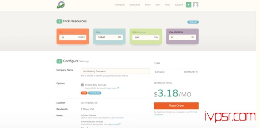Enable daily backups checkbox
Image resolution: width=260 pixels, height=128 pixels.
pos(82,85)
